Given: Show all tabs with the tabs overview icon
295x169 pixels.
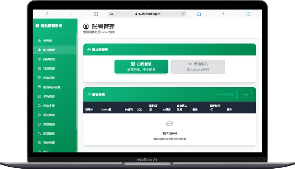Looking at the screenshot, I should [x=248, y=14].
